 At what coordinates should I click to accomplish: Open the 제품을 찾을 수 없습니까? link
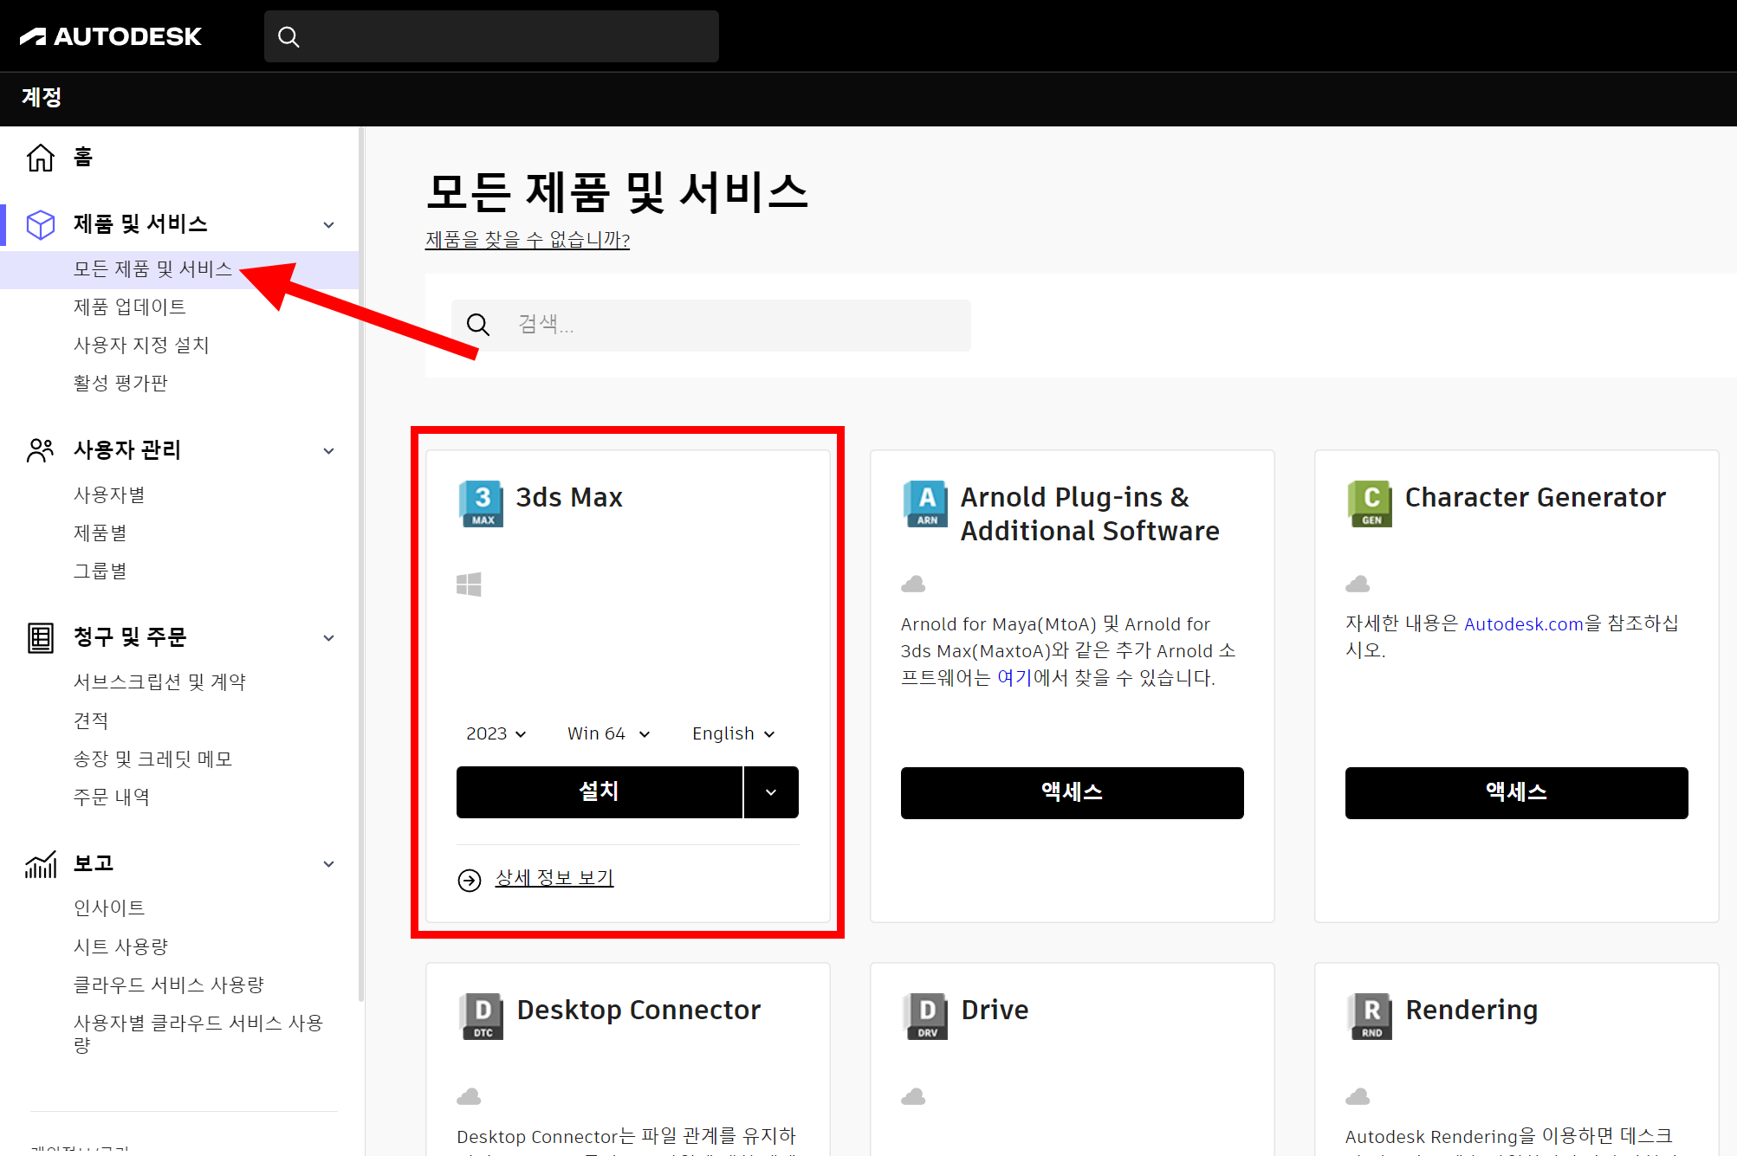coord(527,240)
